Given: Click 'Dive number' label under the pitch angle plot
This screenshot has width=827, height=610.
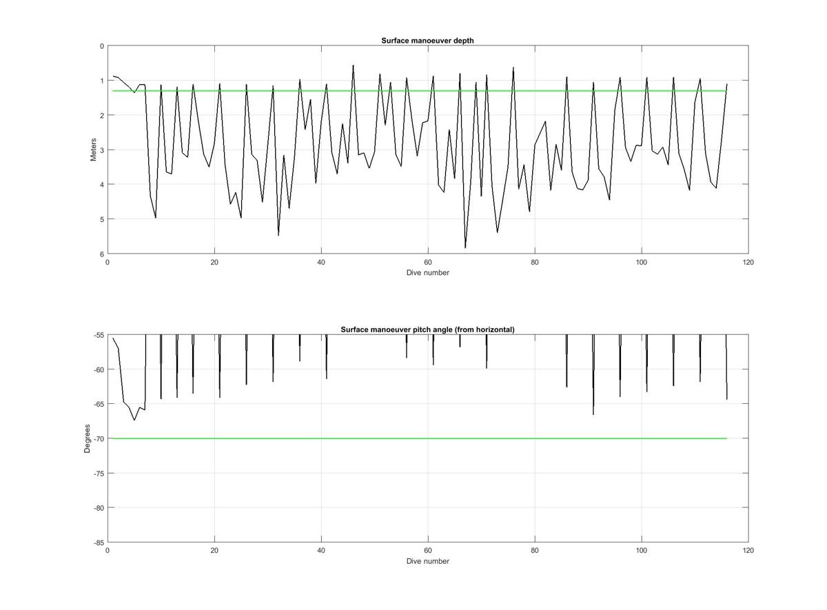Looking at the screenshot, I should coord(427,561).
